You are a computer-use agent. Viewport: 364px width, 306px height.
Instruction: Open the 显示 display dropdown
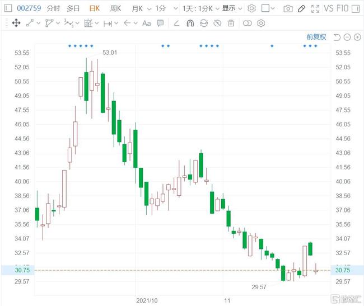pos(231,8)
